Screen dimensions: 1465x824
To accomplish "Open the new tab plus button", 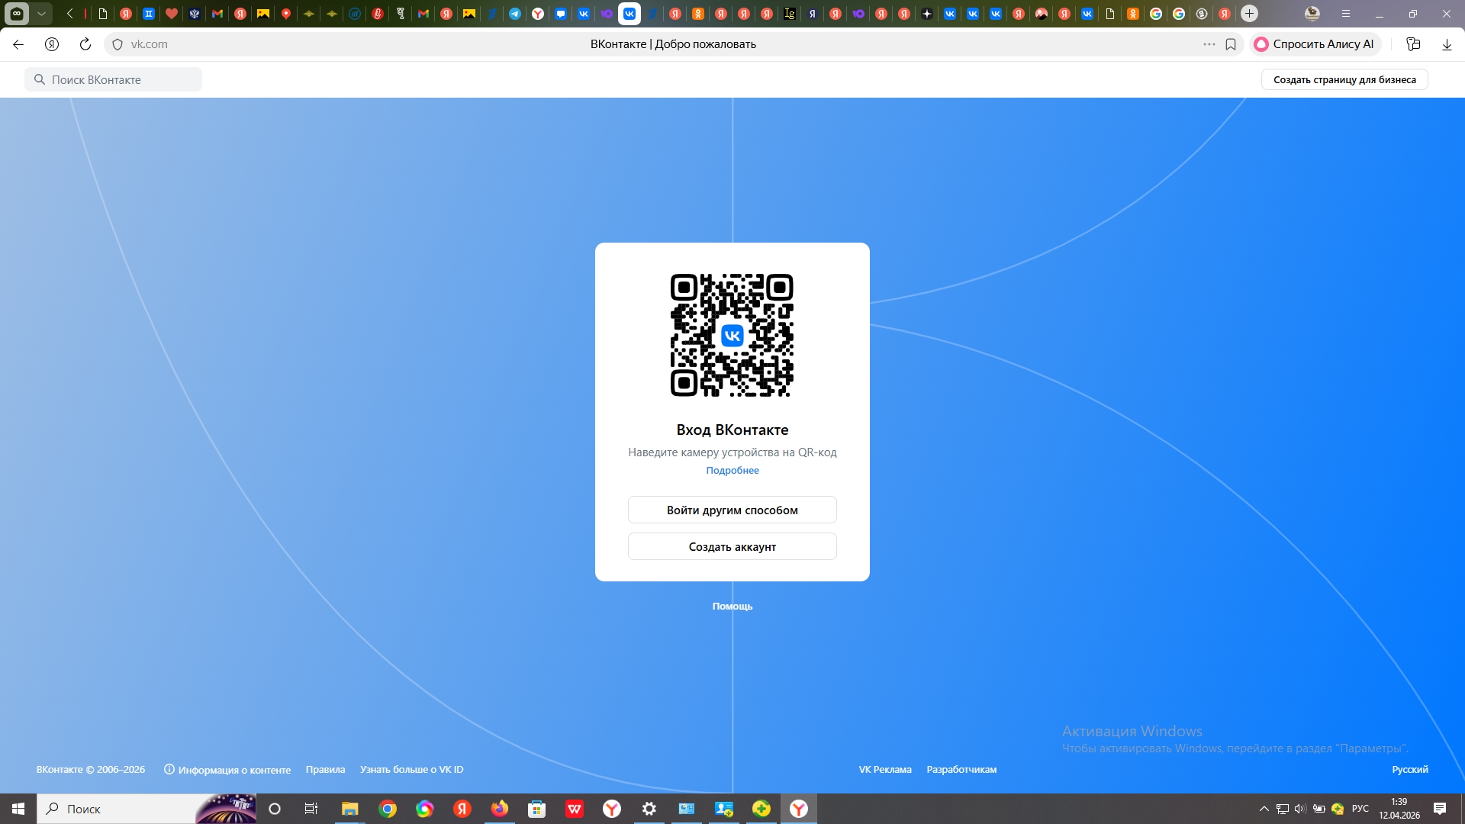I will (x=1249, y=14).
